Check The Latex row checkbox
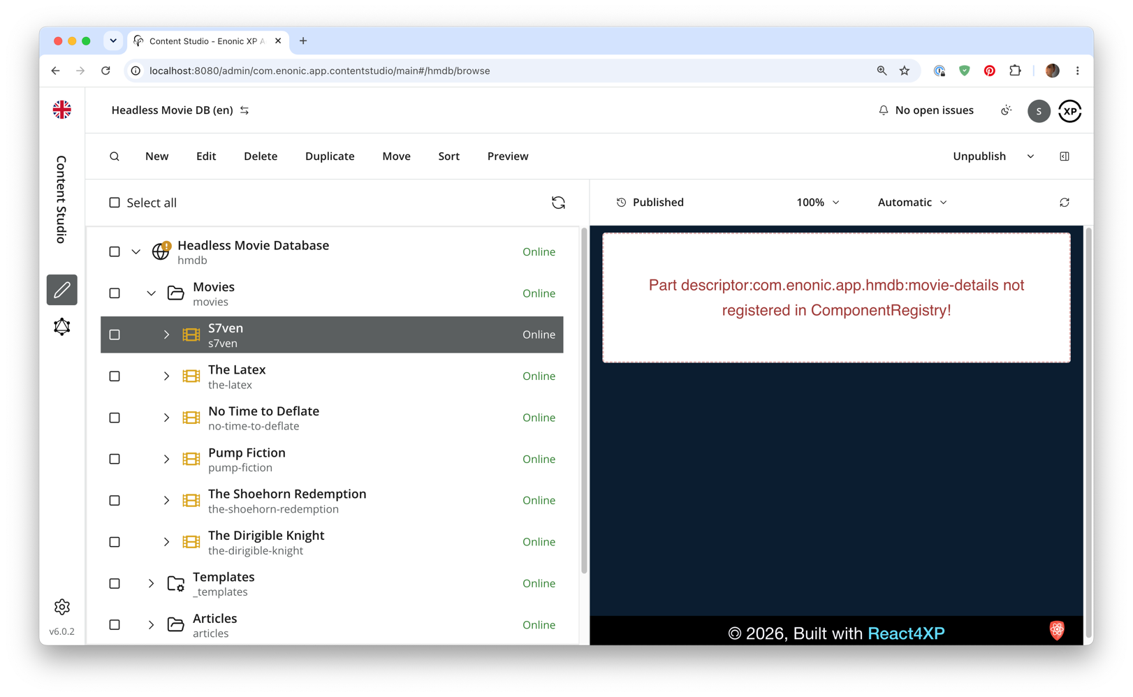Image resolution: width=1133 pixels, height=697 pixels. coord(115,376)
